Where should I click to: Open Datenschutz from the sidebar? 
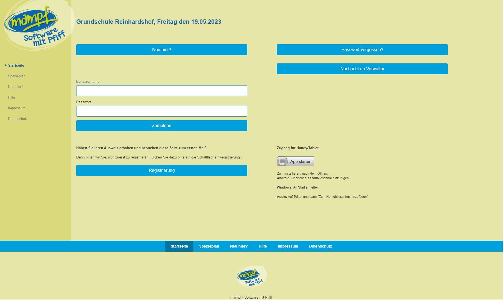click(17, 119)
